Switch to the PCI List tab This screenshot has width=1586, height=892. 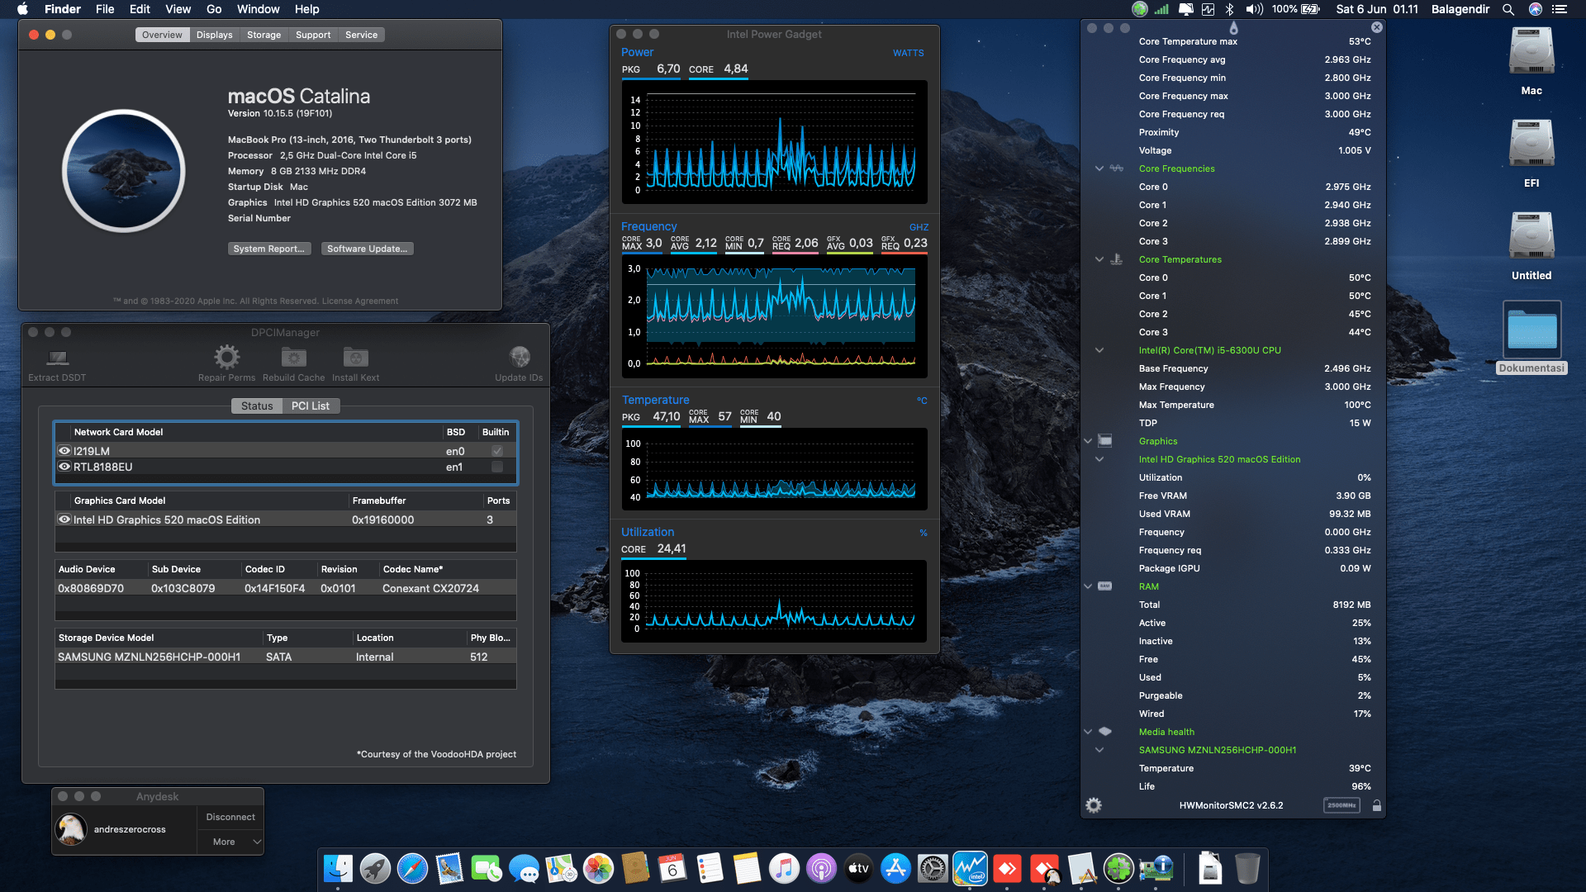click(x=310, y=406)
